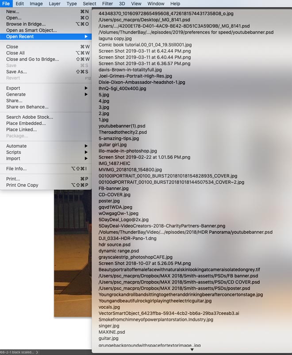Open MVIMG_20181018_154800.jpg
Viewport: 292px width, 355px height.
pos(130,170)
